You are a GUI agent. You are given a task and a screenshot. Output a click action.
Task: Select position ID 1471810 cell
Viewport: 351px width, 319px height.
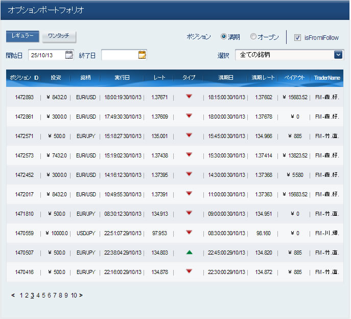click(x=24, y=214)
